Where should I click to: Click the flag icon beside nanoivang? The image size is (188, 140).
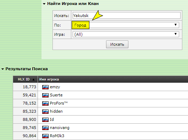click(45, 128)
